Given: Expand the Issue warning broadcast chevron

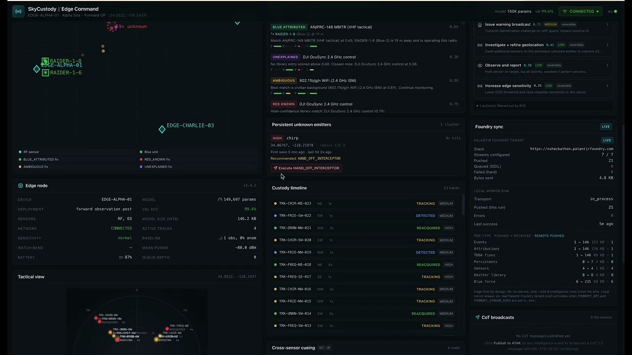Looking at the screenshot, I should coord(607,24).
